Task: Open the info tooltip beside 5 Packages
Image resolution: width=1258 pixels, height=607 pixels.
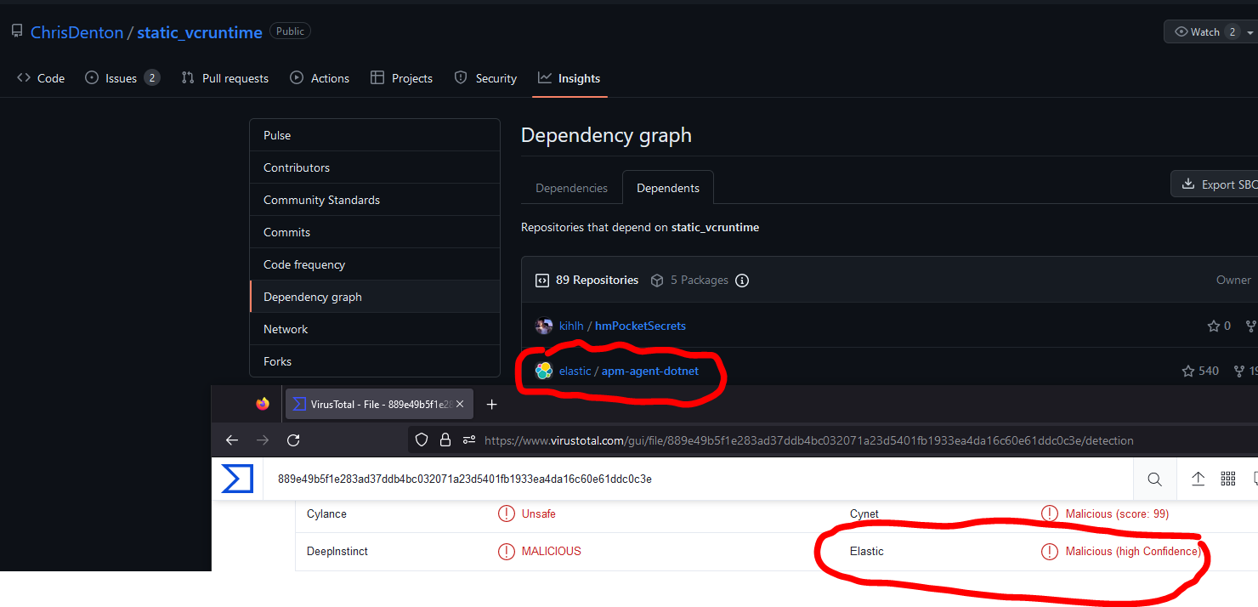Action: tap(741, 280)
